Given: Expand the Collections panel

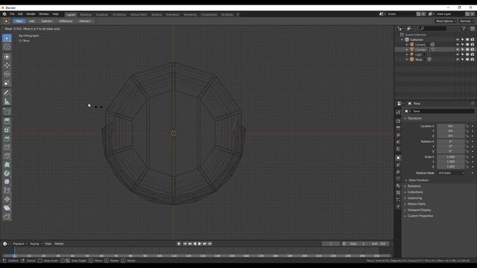Looking at the screenshot, I should (x=415, y=192).
